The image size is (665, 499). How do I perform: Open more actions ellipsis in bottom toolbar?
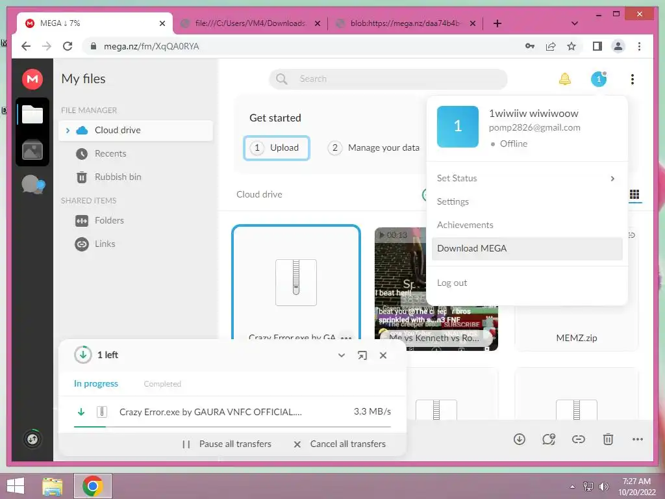638,439
